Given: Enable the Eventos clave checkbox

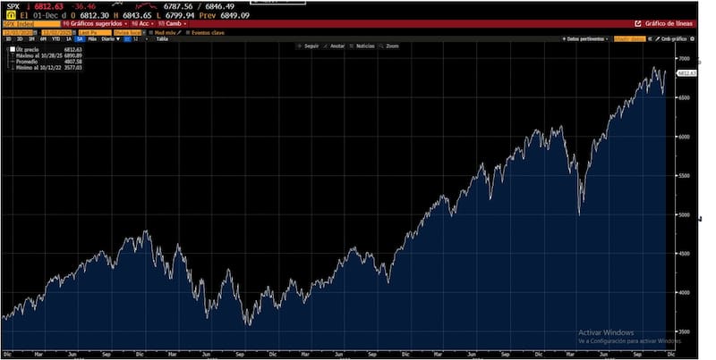Looking at the screenshot, I should [x=187, y=31].
